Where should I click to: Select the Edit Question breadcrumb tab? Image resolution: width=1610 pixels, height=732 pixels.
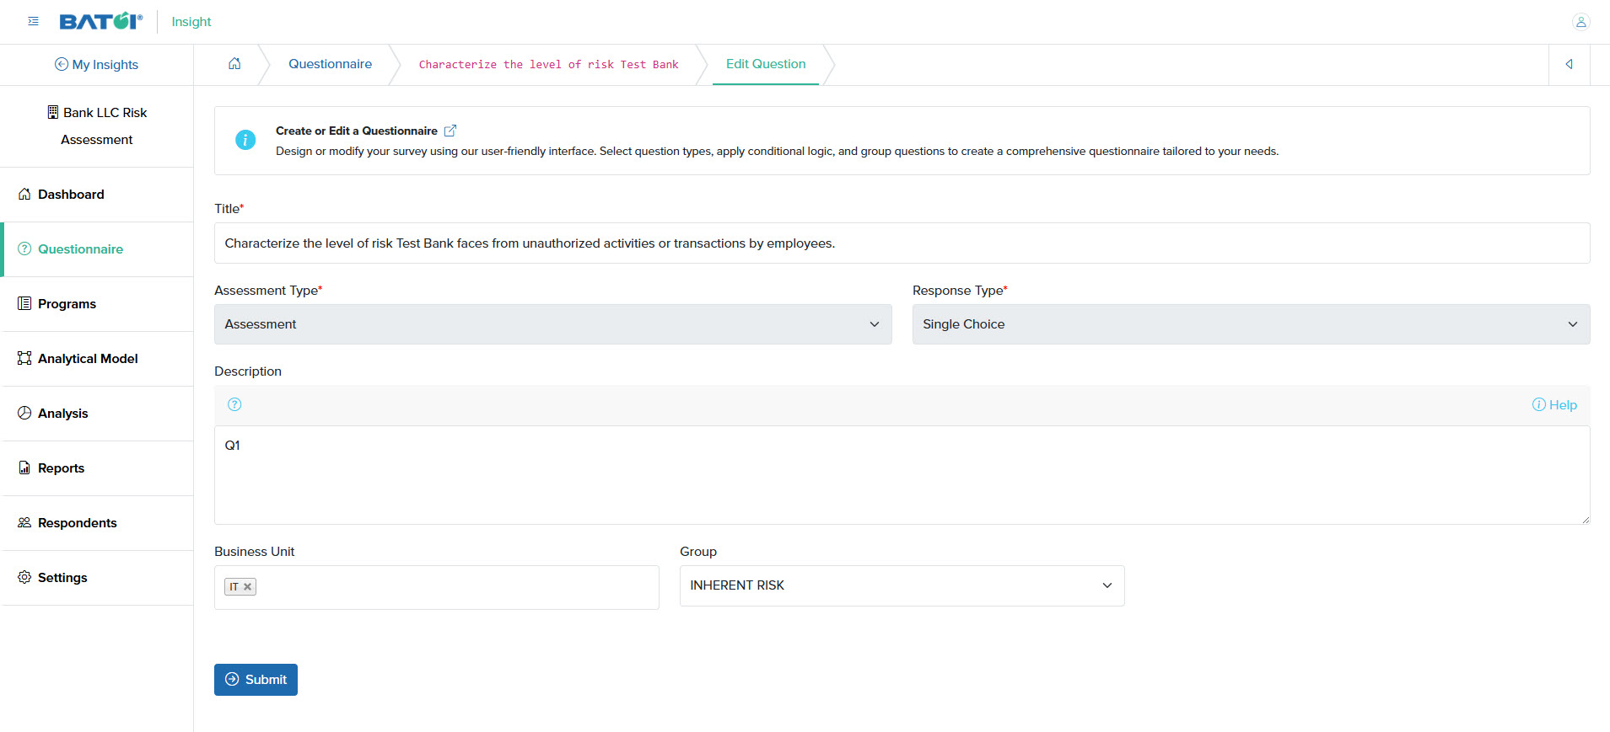pos(766,64)
